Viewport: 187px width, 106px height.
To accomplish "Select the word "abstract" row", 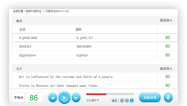I will (25, 46).
